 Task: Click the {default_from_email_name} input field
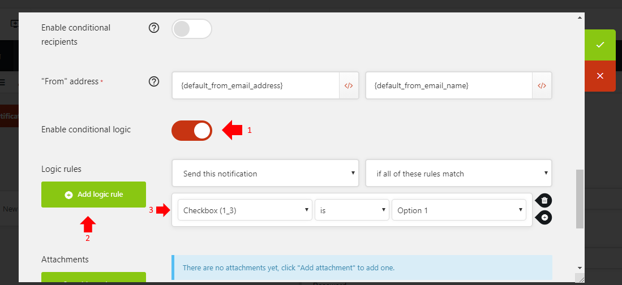(449, 86)
